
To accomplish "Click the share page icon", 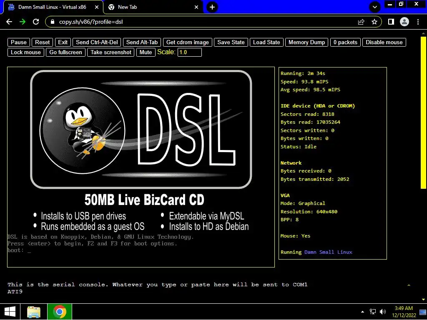I will click(361, 22).
